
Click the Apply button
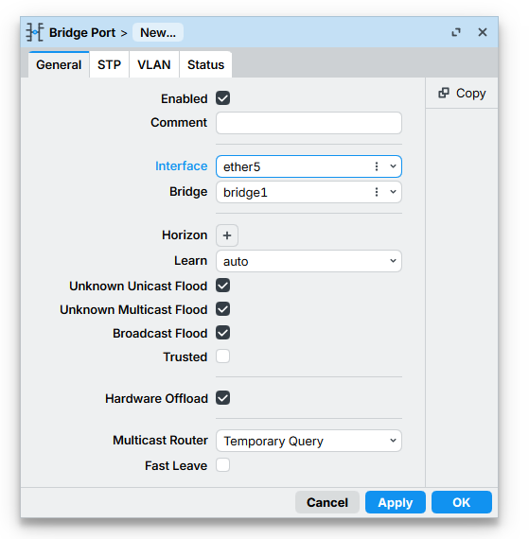(396, 502)
